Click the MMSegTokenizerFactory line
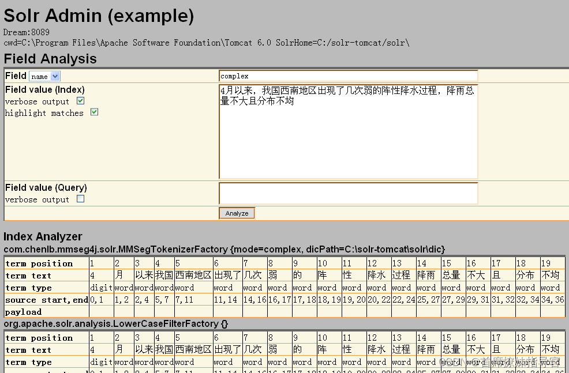The height and width of the screenshot is (373, 569). 224,250
